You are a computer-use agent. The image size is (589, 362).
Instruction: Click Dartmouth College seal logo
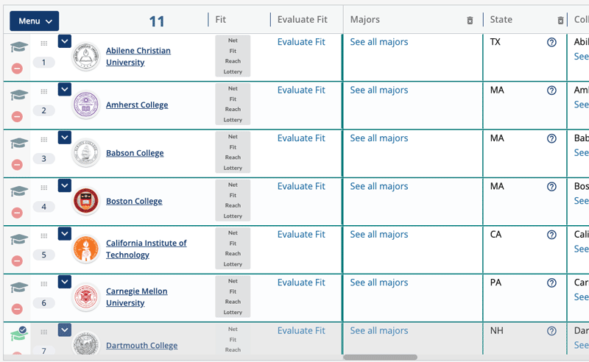click(x=86, y=343)
